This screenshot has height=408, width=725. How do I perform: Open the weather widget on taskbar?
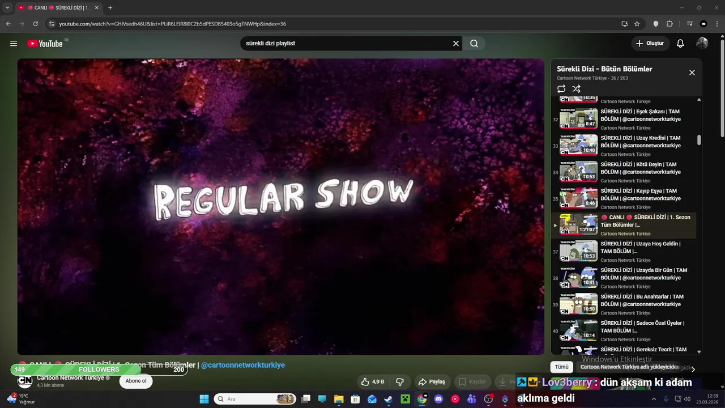click(22, 399)
